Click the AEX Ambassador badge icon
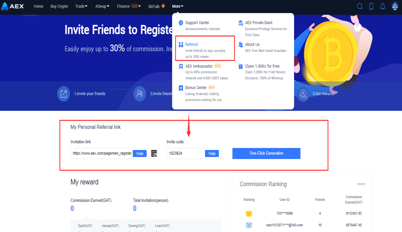 click(181, 66)
